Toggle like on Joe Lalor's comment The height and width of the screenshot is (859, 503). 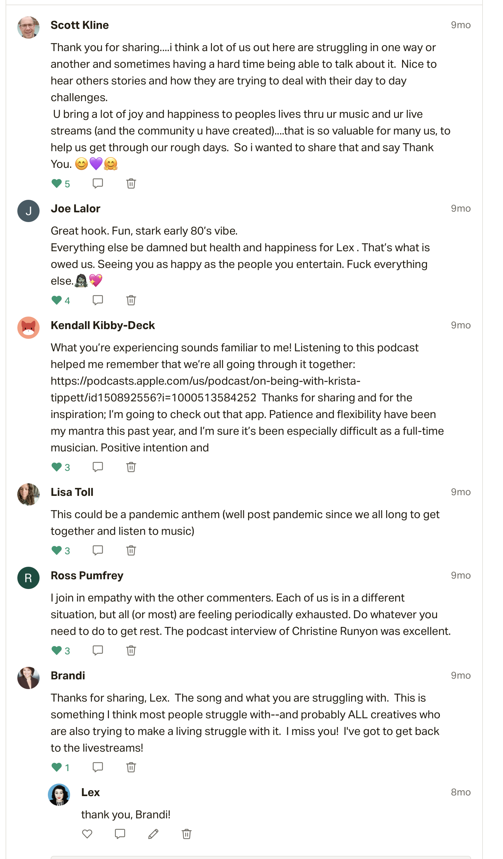coord(57,300)
